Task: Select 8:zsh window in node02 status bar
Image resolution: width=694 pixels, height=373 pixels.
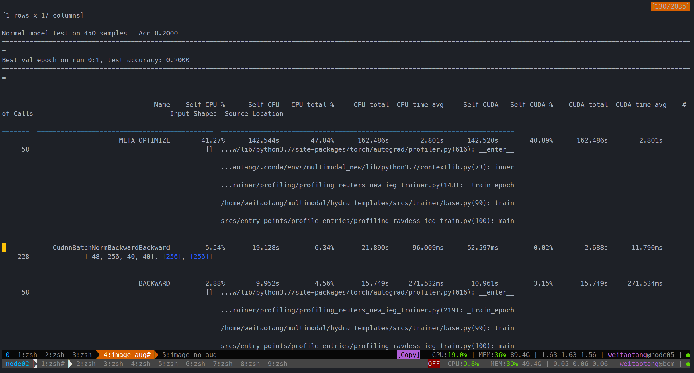Action: coord(250,364)
